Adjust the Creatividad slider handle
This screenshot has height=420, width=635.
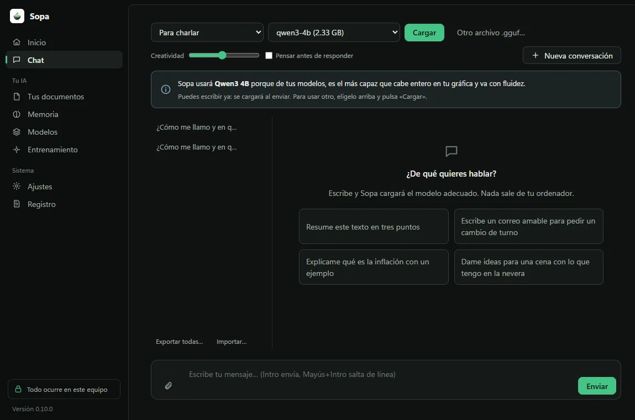click(222, 55)
